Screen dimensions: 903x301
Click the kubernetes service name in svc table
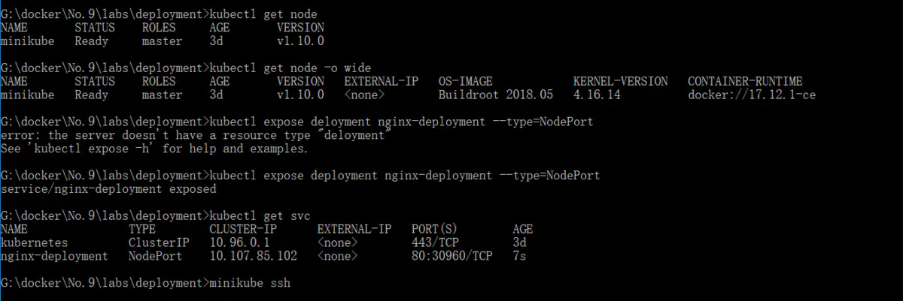pos(34,243)
